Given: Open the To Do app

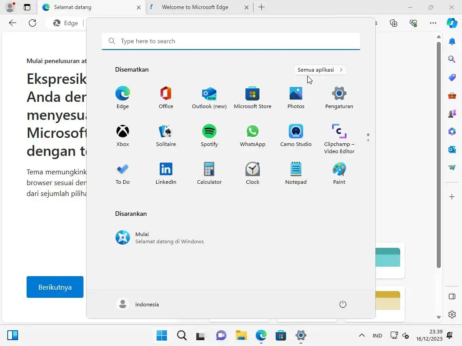Looking at the screenshot, I should 123,173.
